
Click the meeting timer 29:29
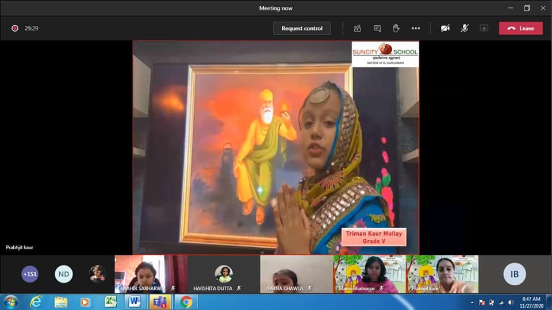point(31,28)
